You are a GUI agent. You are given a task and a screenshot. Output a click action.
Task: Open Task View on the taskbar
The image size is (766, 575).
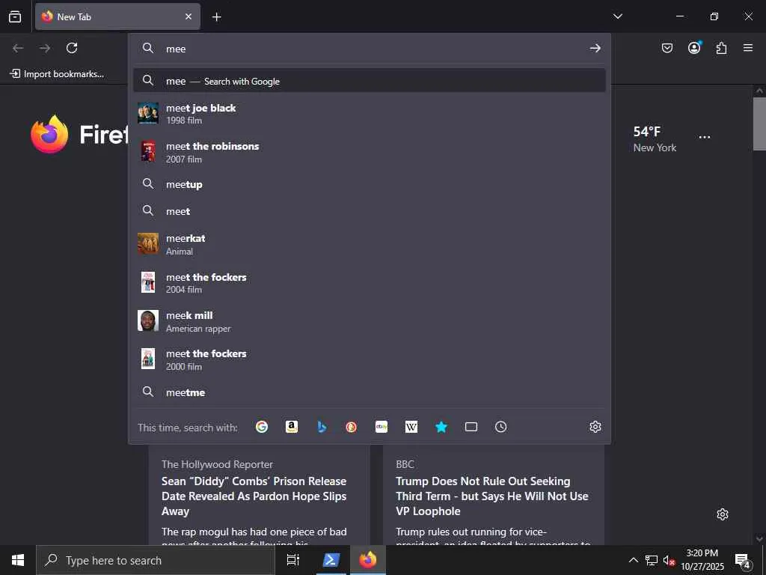click(292, 560)
